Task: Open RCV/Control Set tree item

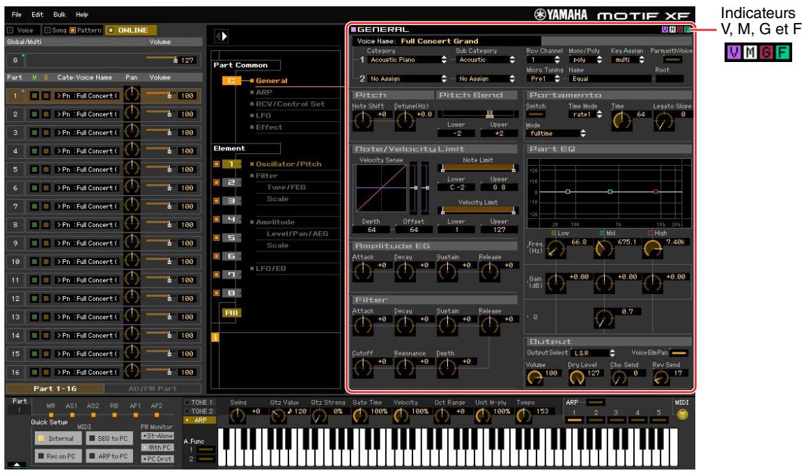Action: coord(290,104)
